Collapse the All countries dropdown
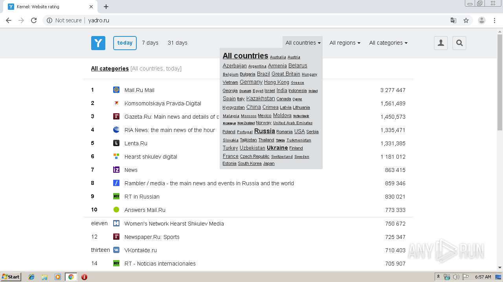The width and height of the screenshot is (503, 282). 303,43
